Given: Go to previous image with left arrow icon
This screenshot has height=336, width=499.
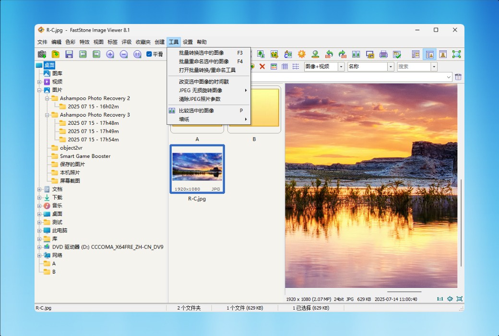Looking at the screenshot, I should (x=83, y=54).
